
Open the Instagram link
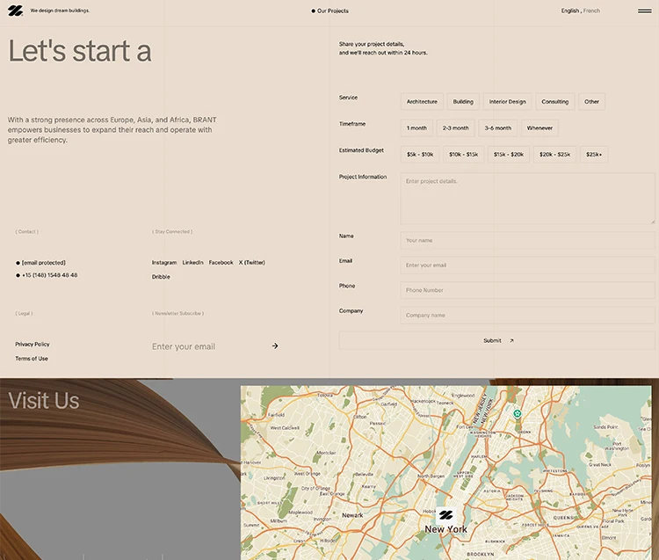(164, 263)
